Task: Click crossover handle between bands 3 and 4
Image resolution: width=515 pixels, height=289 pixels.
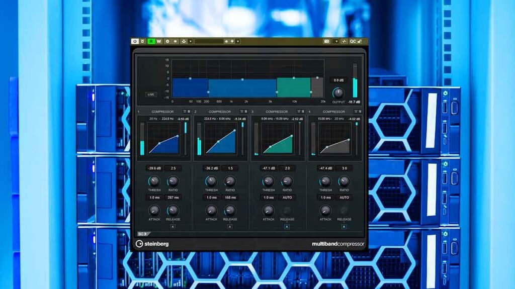Action: tap(311, 92)
